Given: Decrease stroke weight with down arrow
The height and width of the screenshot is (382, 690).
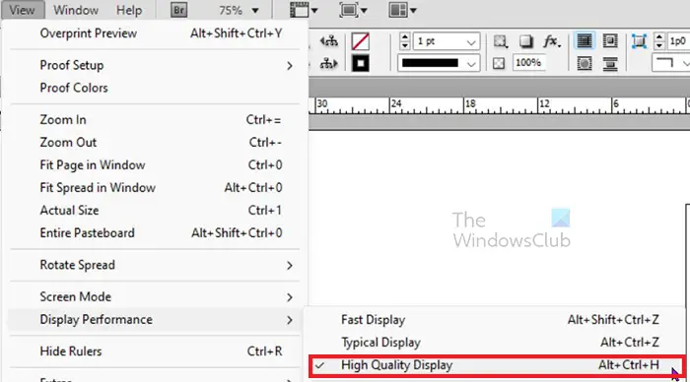Looking at the screenshot, I should (405, 45).
